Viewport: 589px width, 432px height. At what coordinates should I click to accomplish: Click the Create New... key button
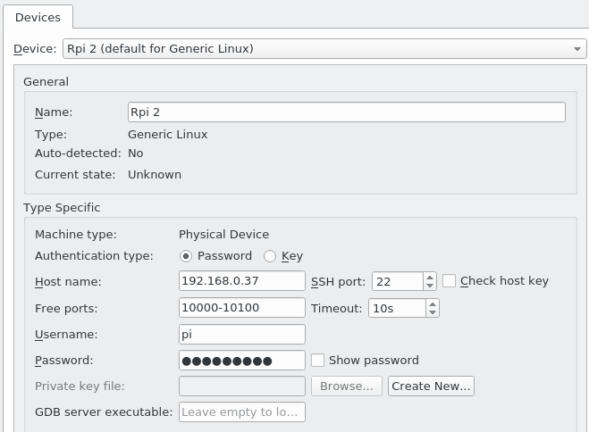tap(431, 386)
